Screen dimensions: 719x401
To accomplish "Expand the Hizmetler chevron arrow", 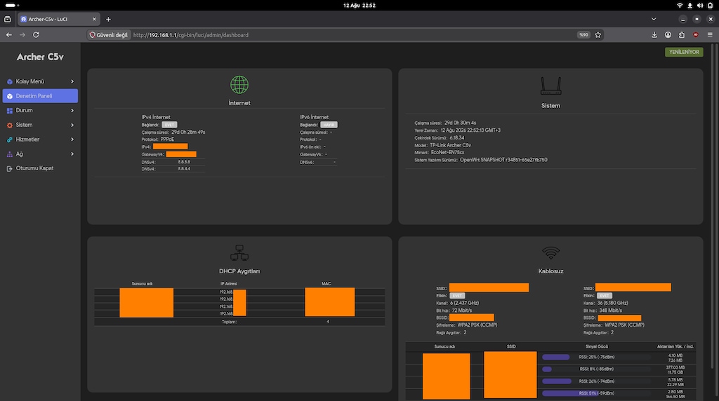I will (x=72, y=140).
